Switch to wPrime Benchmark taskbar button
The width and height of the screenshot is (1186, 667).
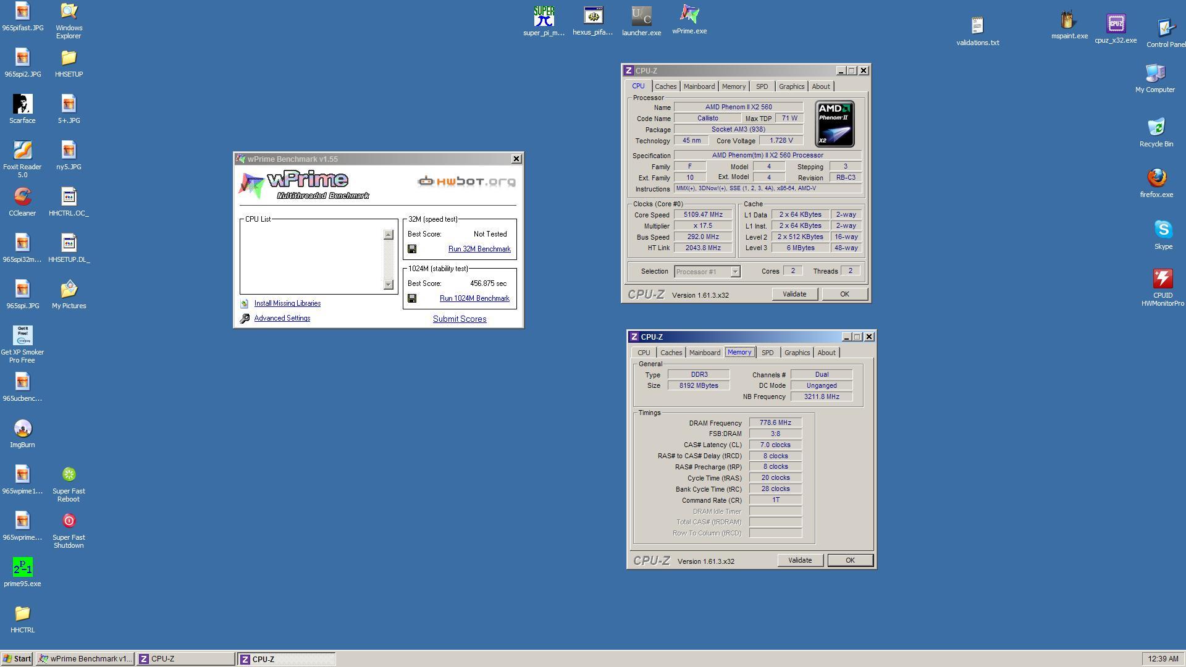(x=85, y=659)
